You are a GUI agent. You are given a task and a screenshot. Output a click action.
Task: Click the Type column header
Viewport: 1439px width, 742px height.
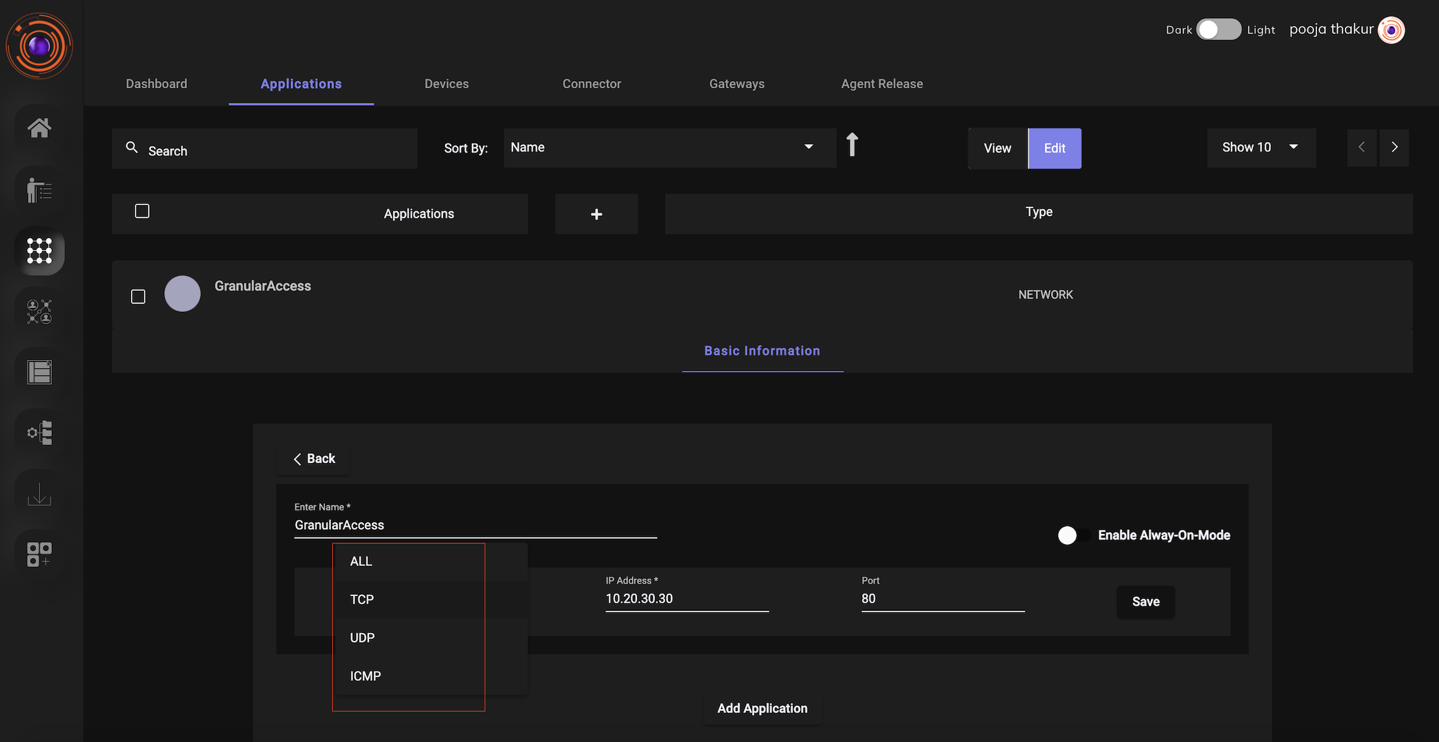1039,214
